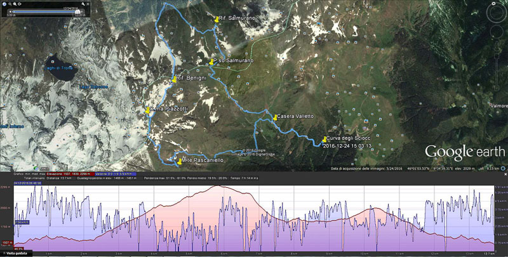Screen dimensions: 508x257
Task: Click the Visita guidata tab
Action: pyautogui.click(x=16, y=253)
